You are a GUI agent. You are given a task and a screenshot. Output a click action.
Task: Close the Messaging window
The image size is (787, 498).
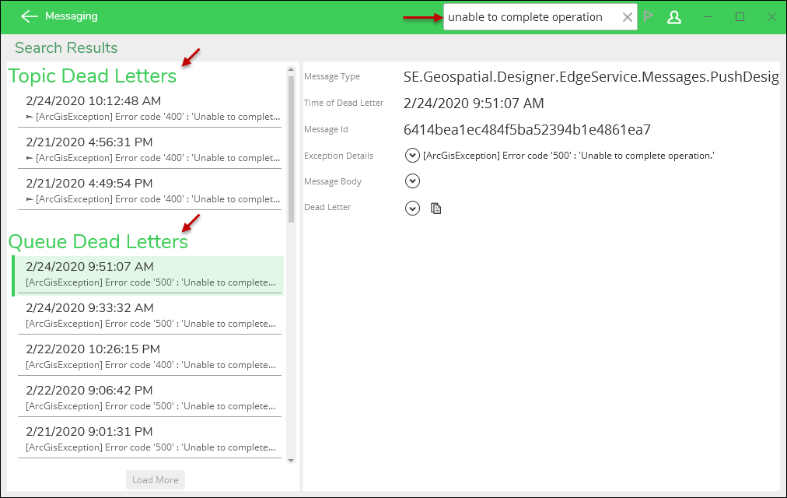[772, 17]
